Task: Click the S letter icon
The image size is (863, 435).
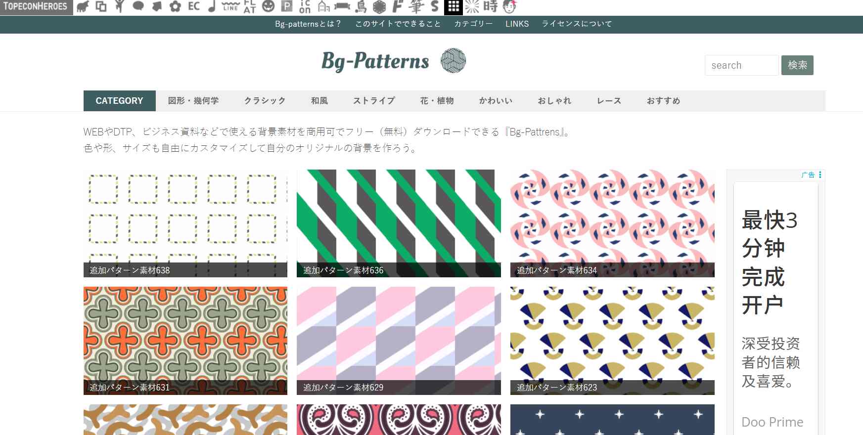Action: pos(435,6)
